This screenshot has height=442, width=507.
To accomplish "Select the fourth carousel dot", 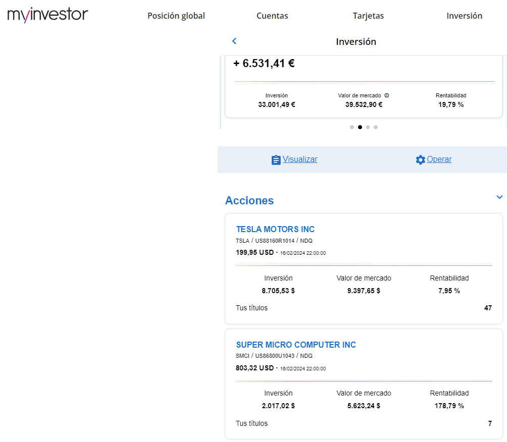I will (375, 127).
